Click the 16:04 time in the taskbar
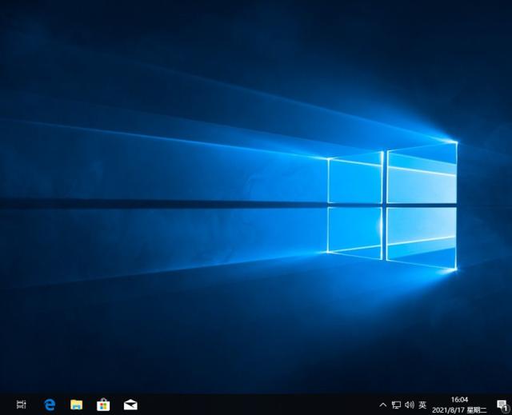 pos(459,399)
